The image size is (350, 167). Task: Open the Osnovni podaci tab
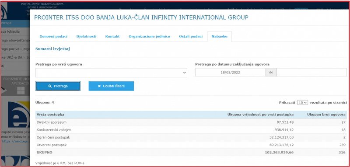pyautogui.click(x=53, y=36)
